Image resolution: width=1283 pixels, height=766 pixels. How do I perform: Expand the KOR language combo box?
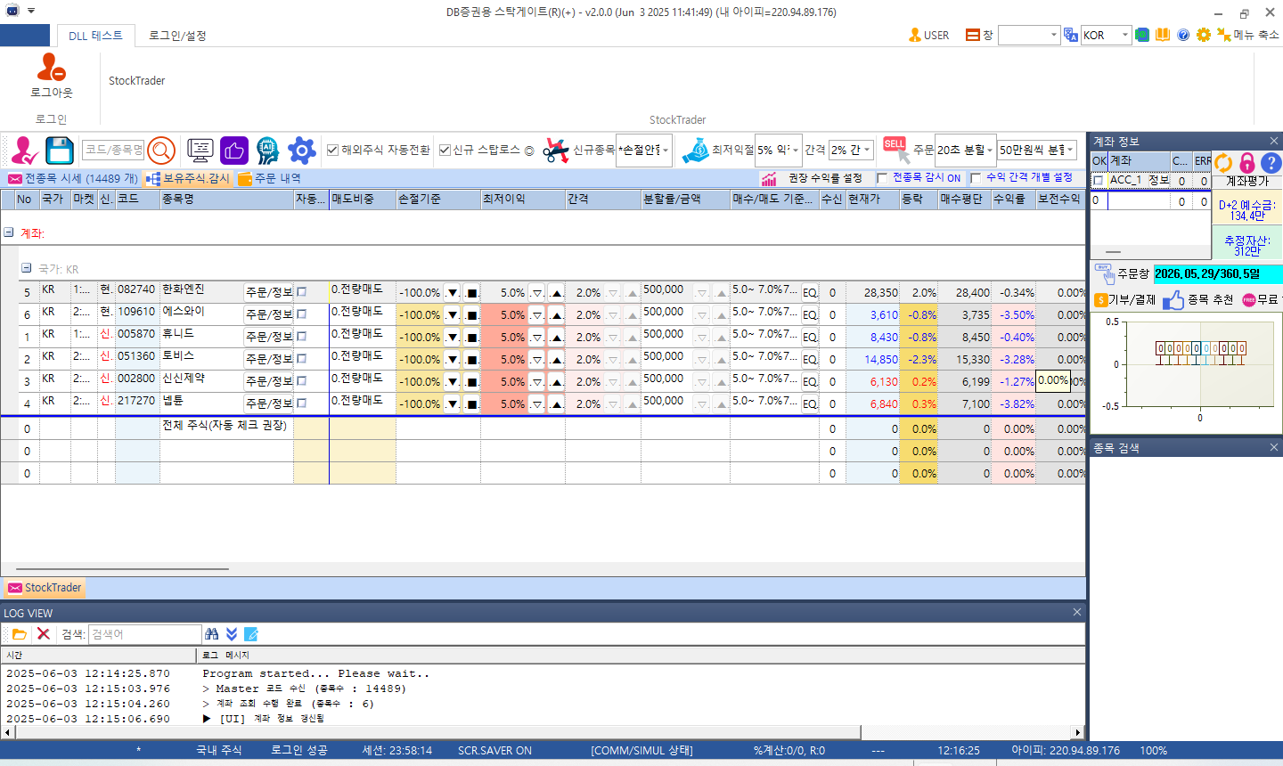1125,36
